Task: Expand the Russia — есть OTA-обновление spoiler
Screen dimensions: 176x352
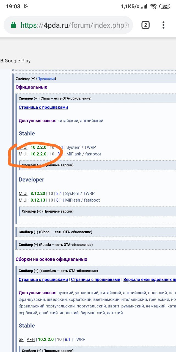Action: [x=96, y=244]
